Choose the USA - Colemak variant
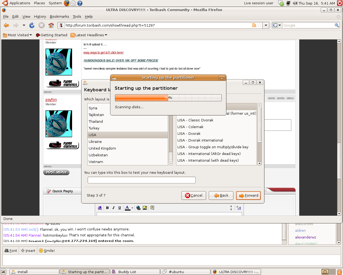343x275 pixels. click(217, 127)
